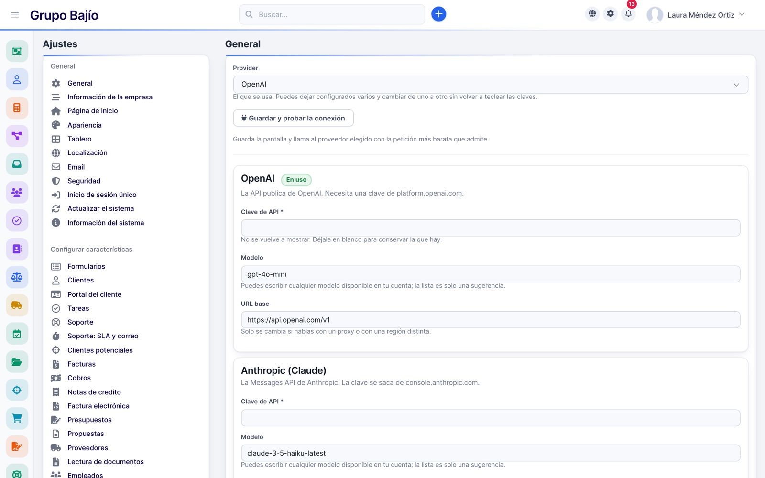Open Página de inicio settings
Screen dimensions: 765x478
click(x=93, y=111)
